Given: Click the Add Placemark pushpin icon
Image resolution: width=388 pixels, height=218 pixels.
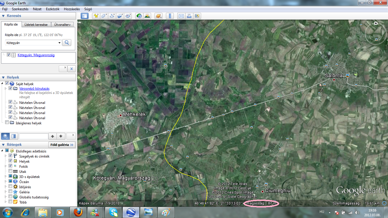Looking at the screenshot, I should pos(96,16).
